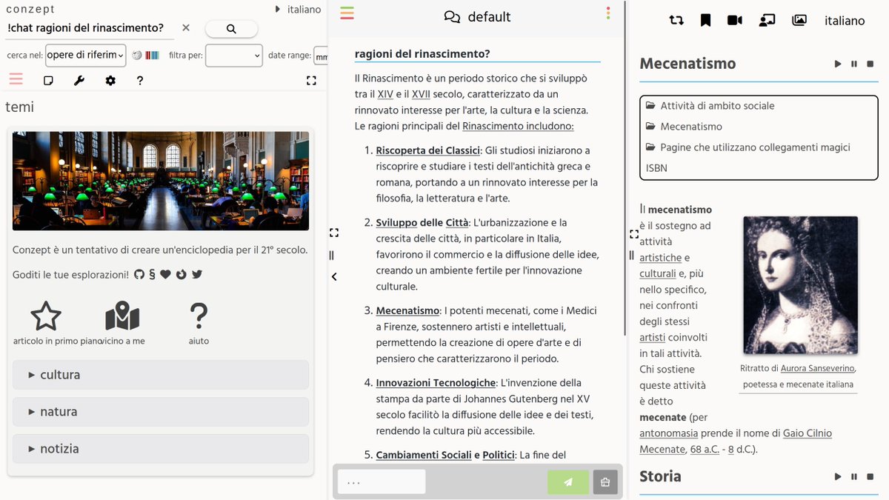Click the date range input
This screenshot has height=500, width=889.
320,55
